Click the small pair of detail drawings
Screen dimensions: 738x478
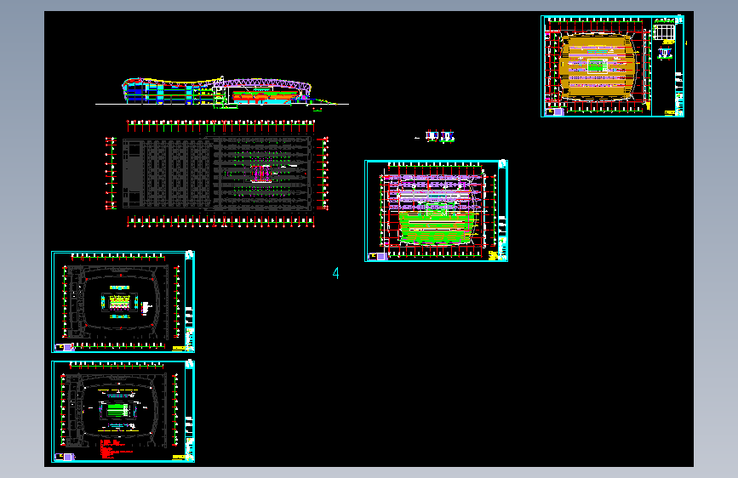(x=439, y=136)
